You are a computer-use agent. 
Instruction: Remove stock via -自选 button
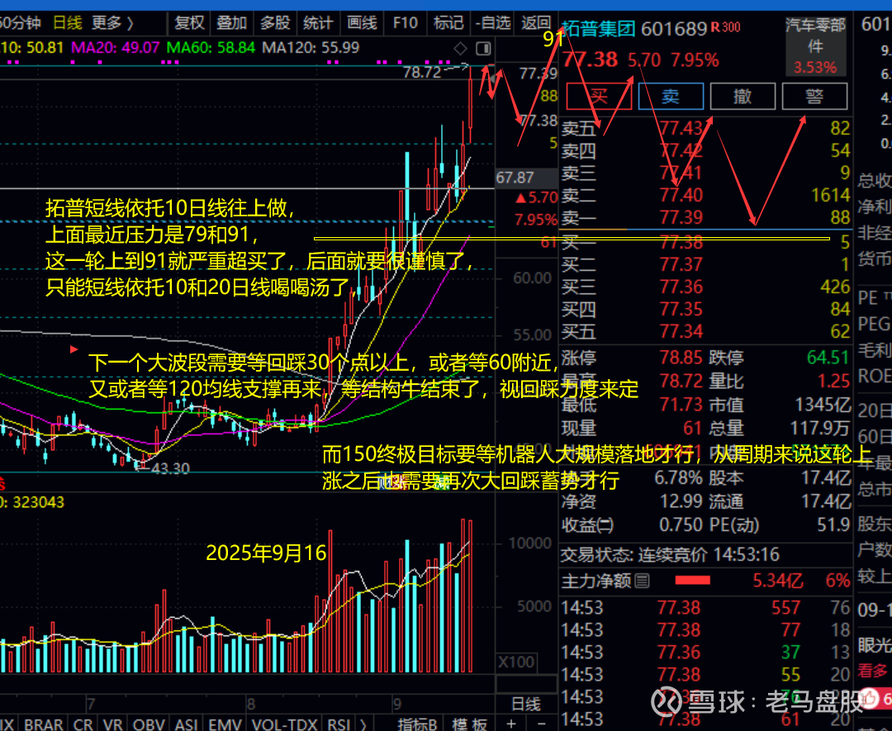(492, 23)
